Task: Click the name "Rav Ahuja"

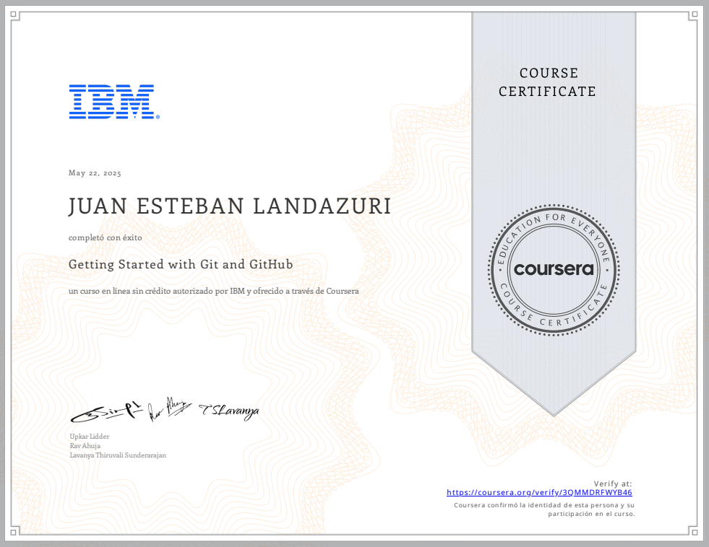Action: point(85,446)
